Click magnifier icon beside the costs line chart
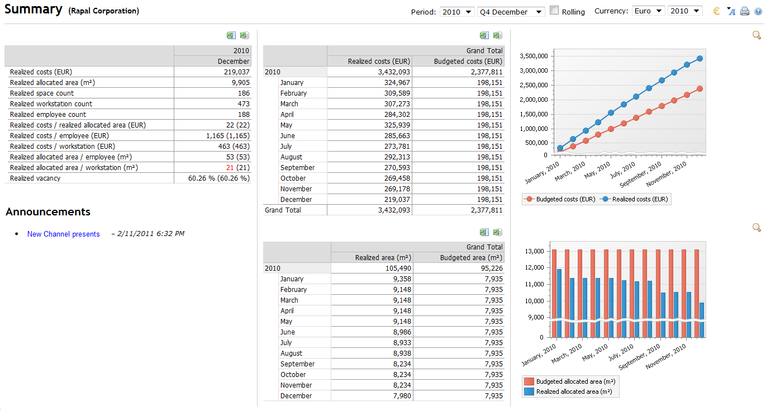Screen dimensions: 766x410 pos(757,35)
